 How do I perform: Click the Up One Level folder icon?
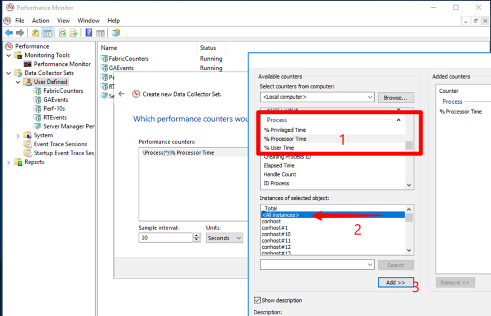[x=35, y=33]
